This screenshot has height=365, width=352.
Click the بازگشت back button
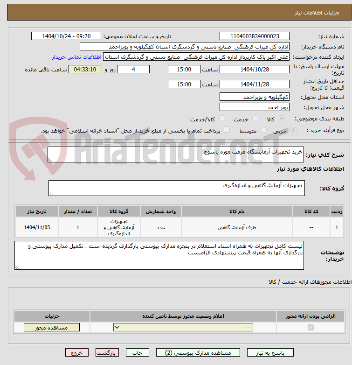[107, 353]
